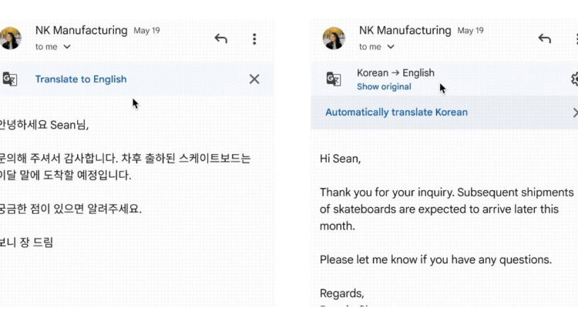Close the Automatically translate Korean bar

pyautogui.click(x=574, y=112)
